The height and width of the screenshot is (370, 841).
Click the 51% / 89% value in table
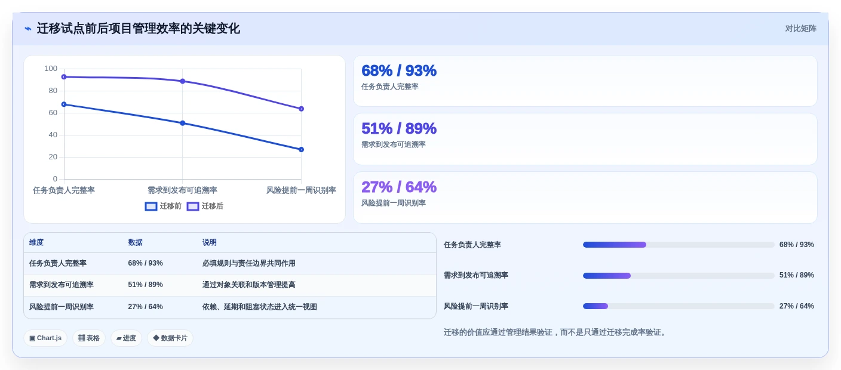[x=145, y=285]
